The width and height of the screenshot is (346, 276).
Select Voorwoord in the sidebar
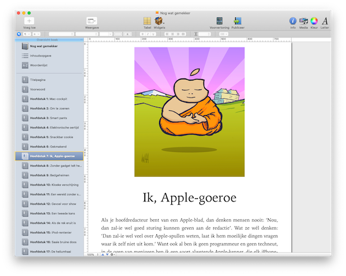coord(49,89)
